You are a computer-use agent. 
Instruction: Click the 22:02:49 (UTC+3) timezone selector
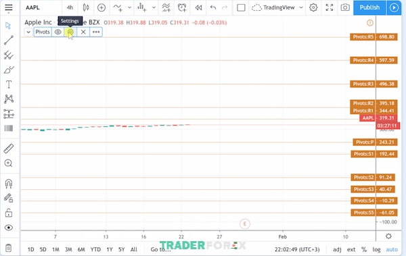point(297,249)
